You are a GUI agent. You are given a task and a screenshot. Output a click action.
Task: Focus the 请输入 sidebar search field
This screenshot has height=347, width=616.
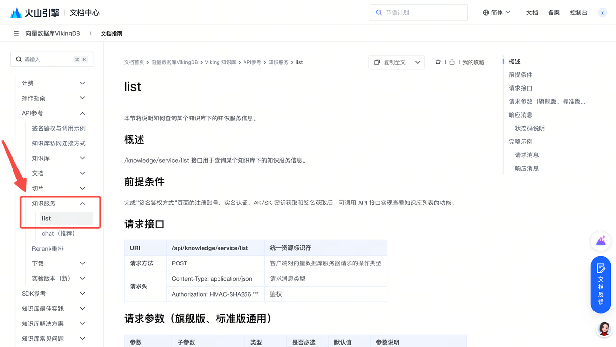click(x=51, y=60)
